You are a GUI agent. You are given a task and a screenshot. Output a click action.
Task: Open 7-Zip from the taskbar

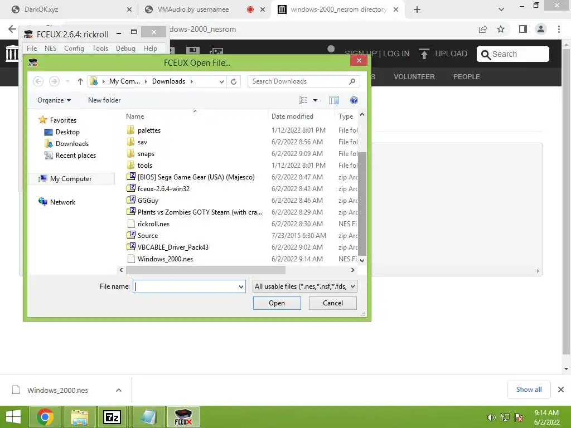click(x=112, y=417)
